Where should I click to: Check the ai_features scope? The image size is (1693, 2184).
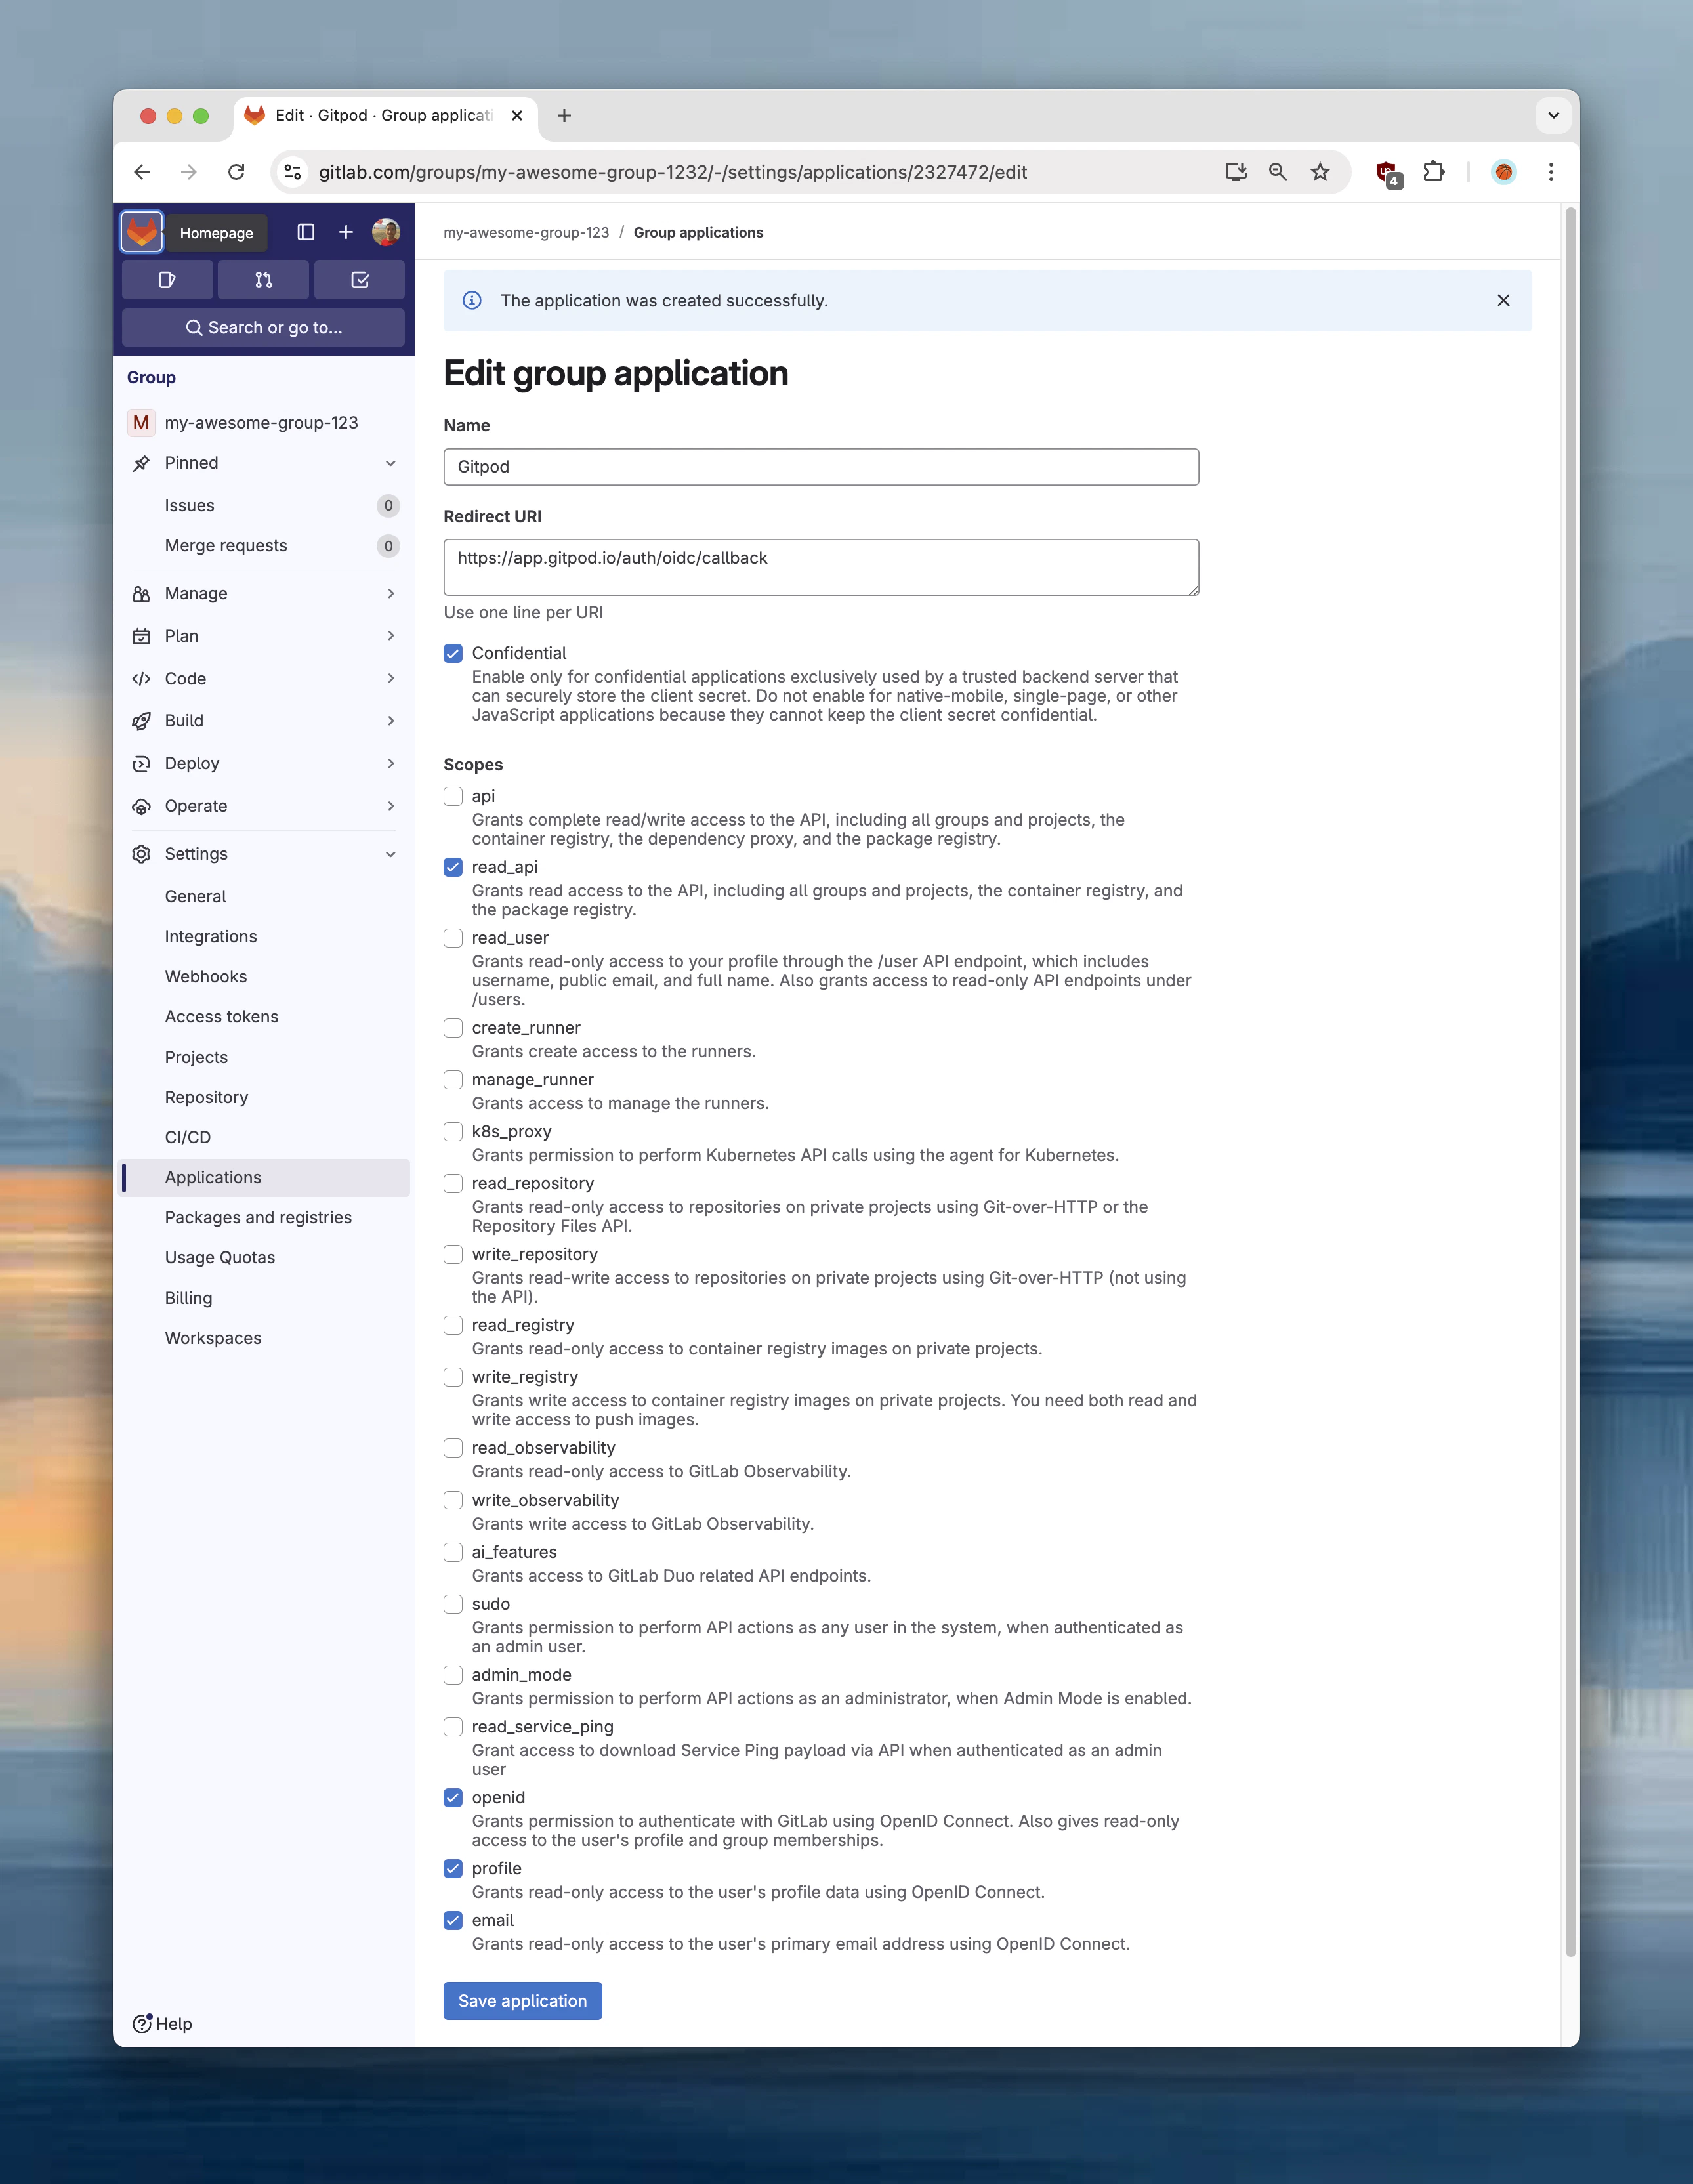pyautogui.click(x=453, y=1552)
